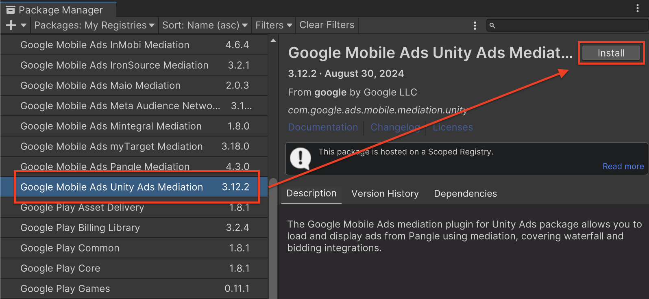Open the Licenses link
The image size is (649, 299).
pyautogui.click(x=453, y=127)
